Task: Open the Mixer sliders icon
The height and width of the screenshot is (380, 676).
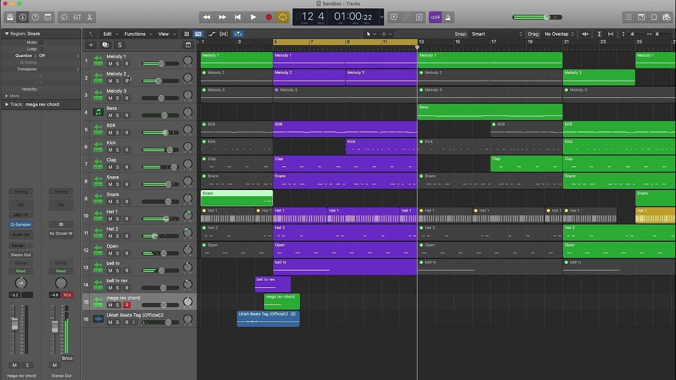Action: pyautogui.click(x=77, y=17)
